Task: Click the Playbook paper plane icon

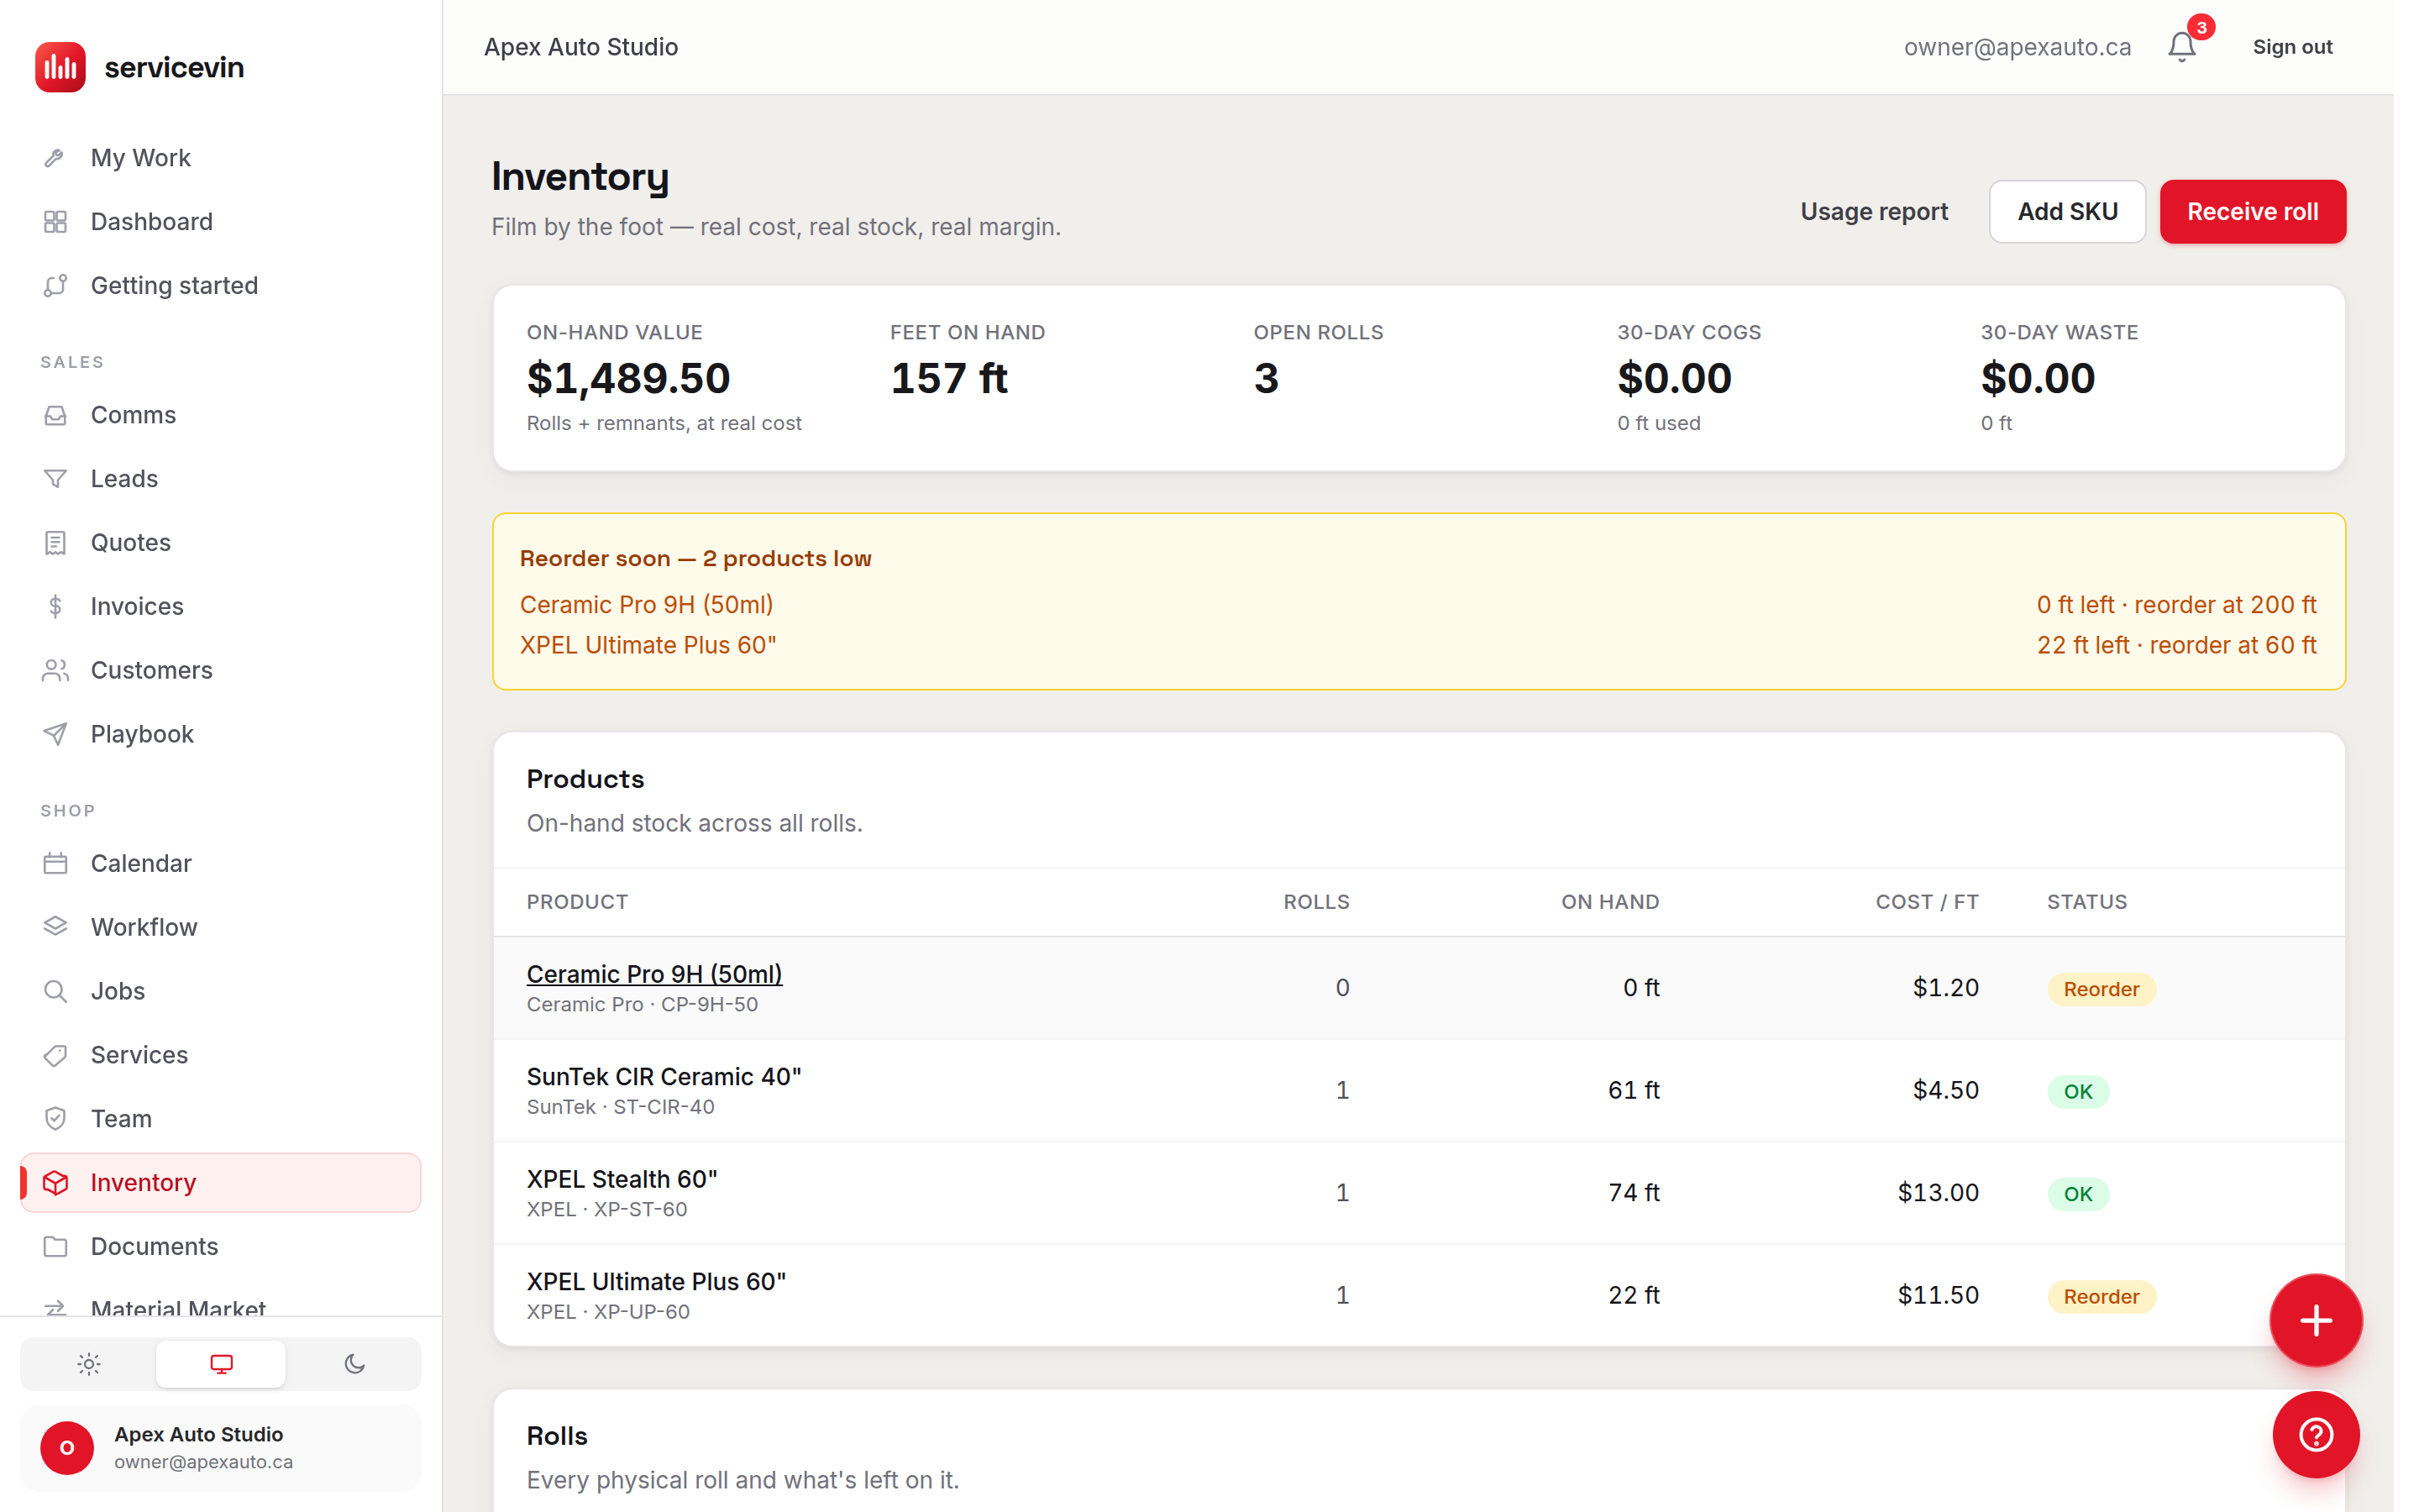Action: [55, 735]
